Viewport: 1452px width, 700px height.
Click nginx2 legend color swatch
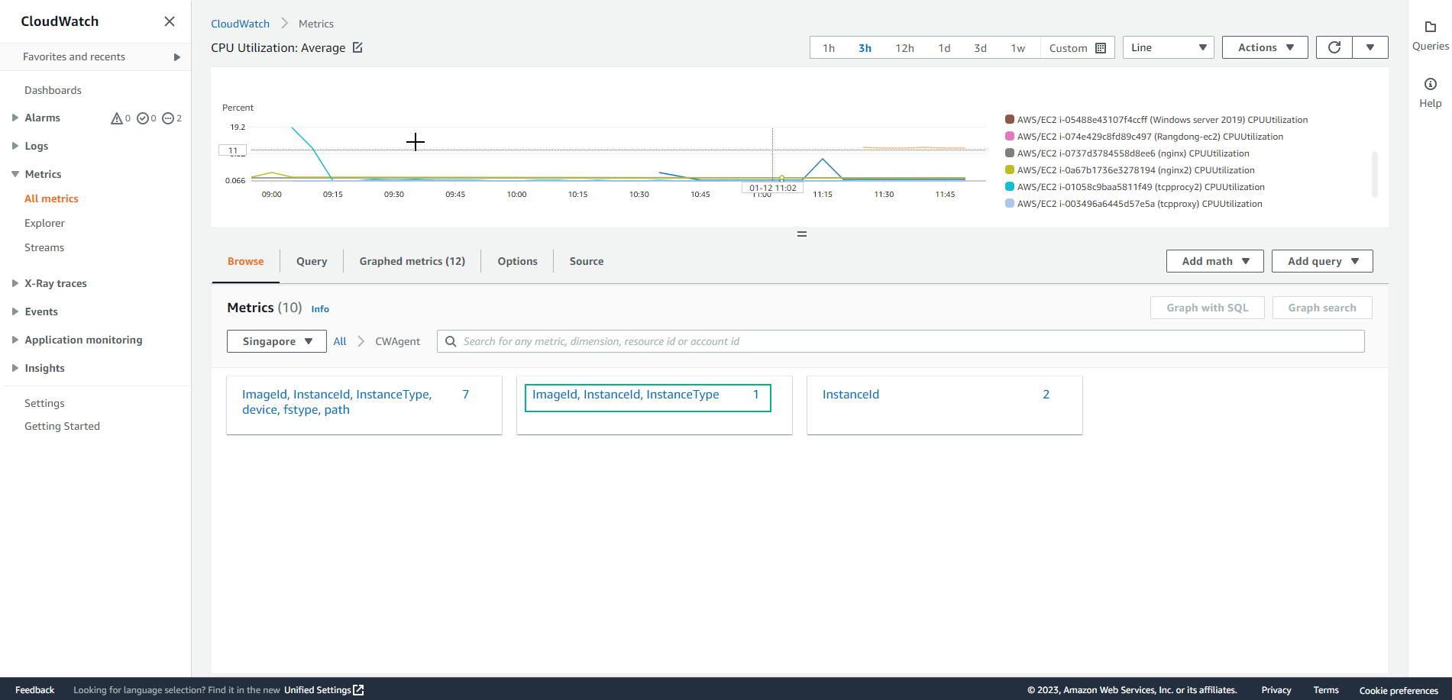[1010, 170]
